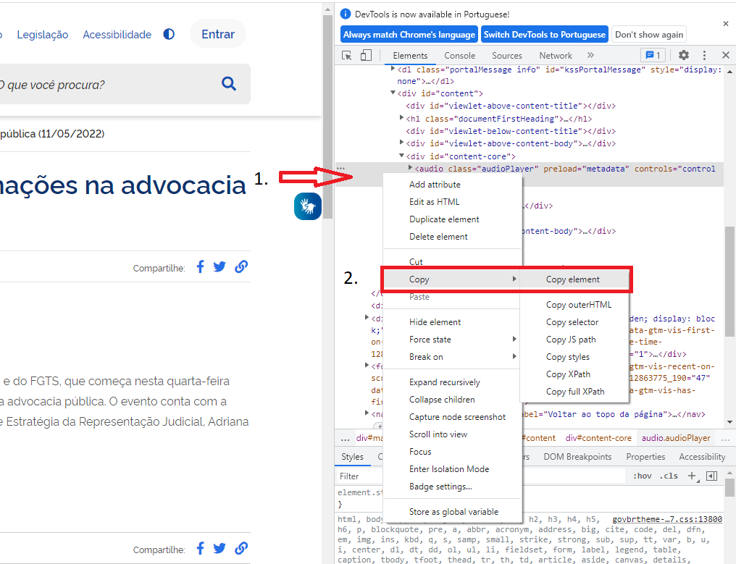Open the VLibras accessibility hand icon
This screenshot has width=736, height=564.
coord(307,206)
